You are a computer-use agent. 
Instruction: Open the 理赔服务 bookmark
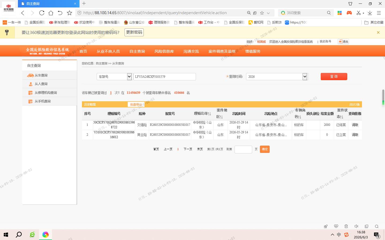tap(159, 22)
